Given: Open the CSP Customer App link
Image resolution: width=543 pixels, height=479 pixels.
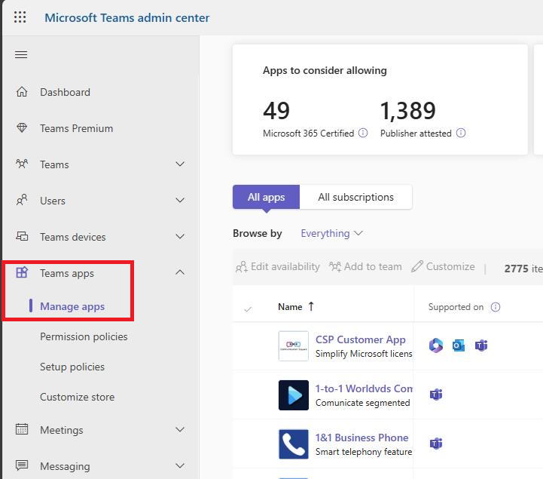Looking at the screenshot, I should point(360,339).
